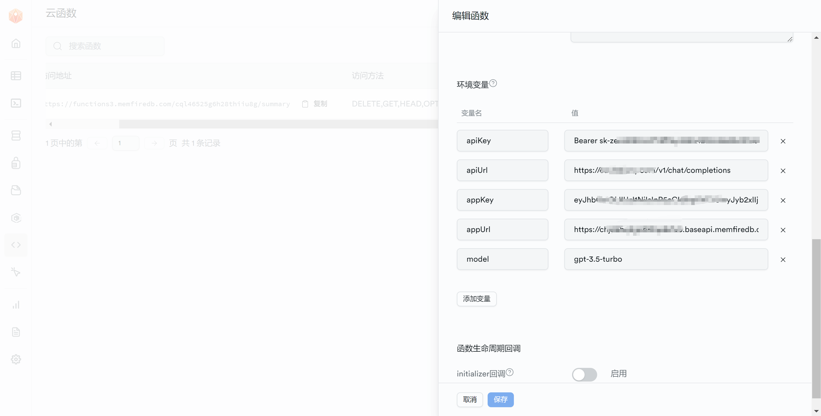Select the Cloud Functions code icon
This screenshot has height=416, width=821.
16,245
